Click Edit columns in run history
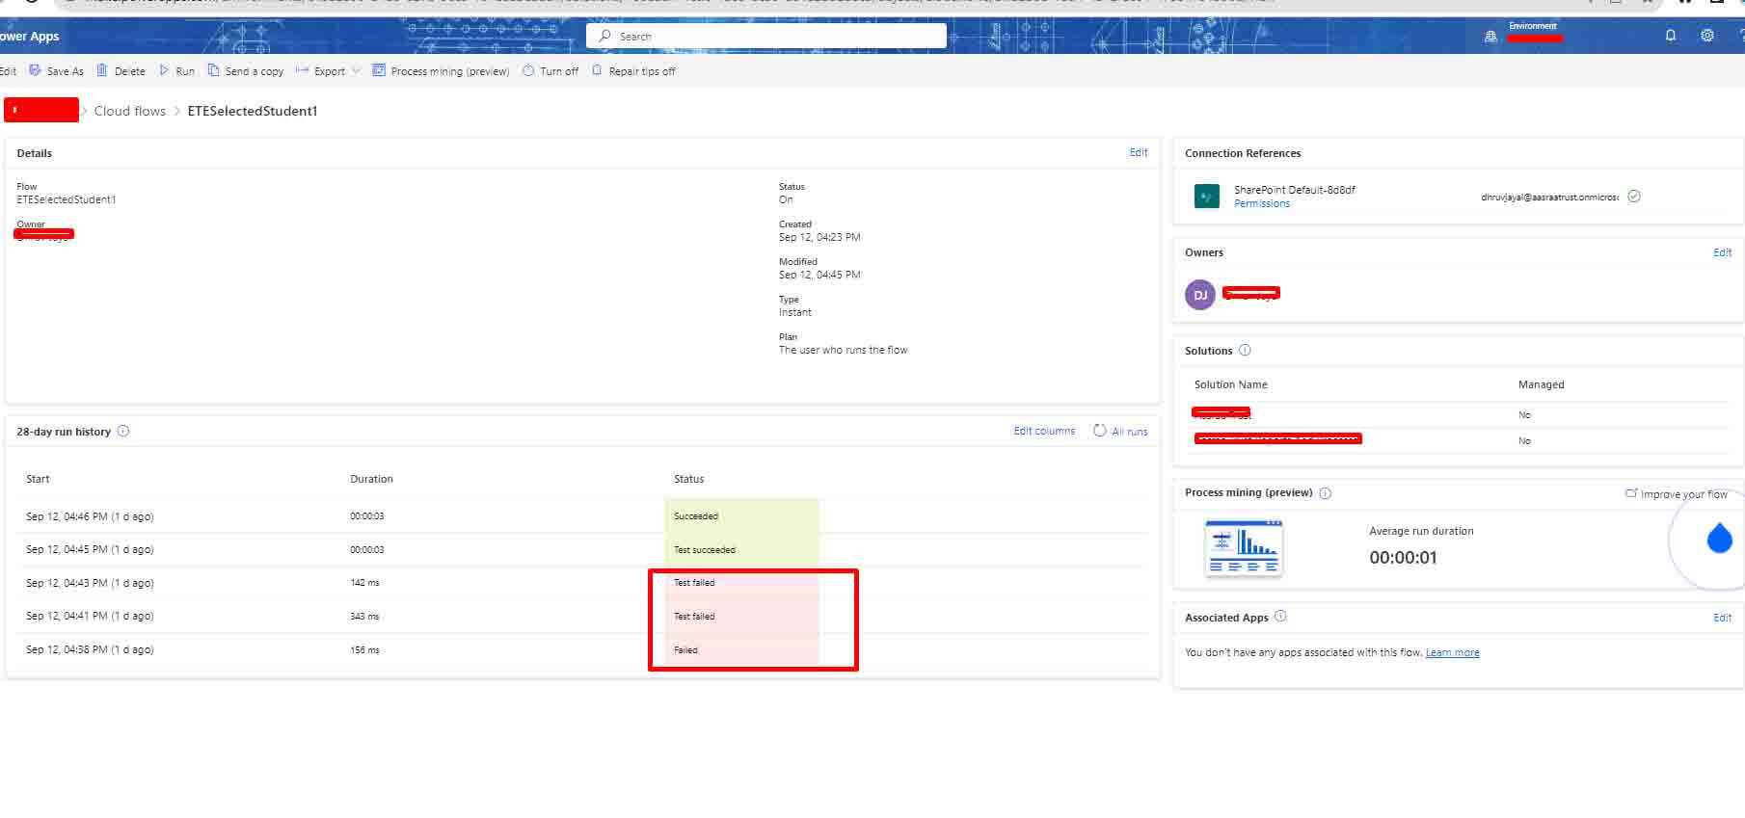The height and width of the screenshot is (818, 1745). click(1043, 431)
